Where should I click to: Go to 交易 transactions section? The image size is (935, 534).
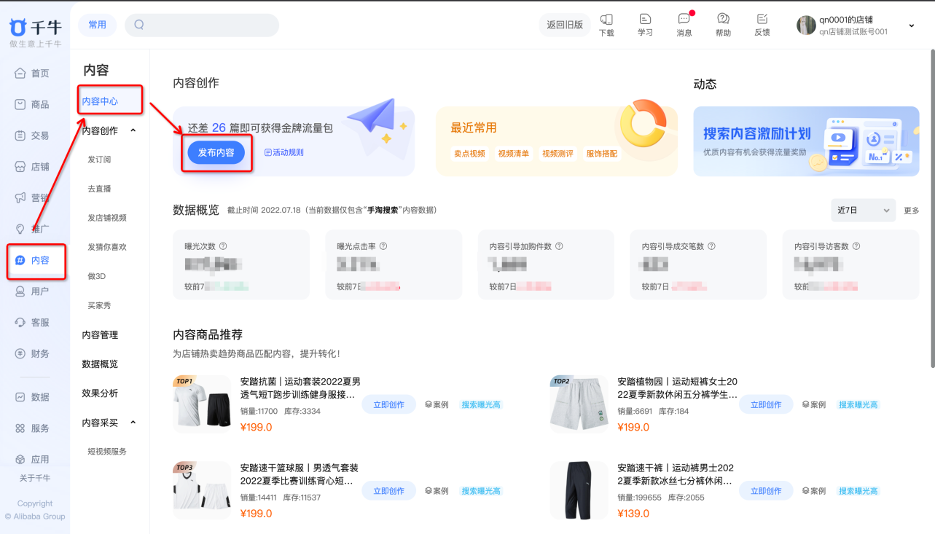point(33,136)
